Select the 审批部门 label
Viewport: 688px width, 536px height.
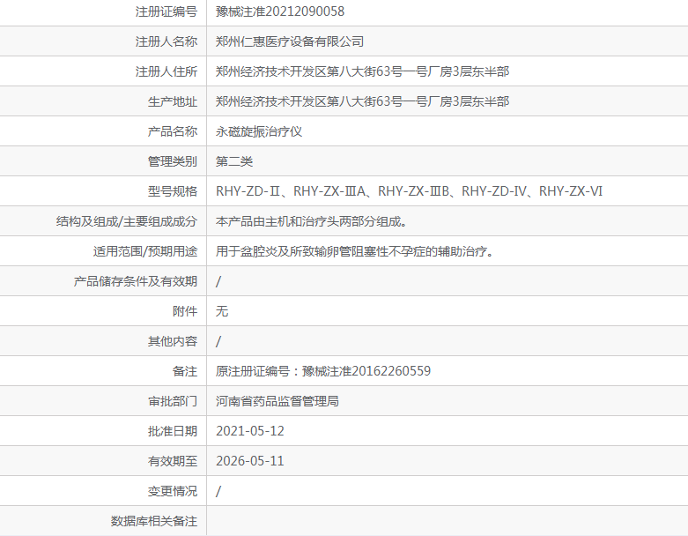pos(173,401)
